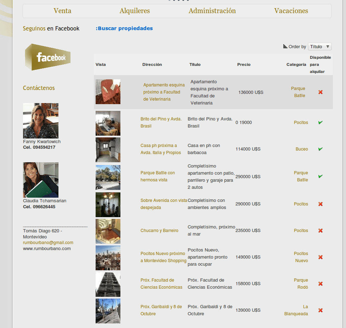Open Apartamento esquina próximo a Facultad link
The width and height of the screenshot is (346, 328).
(x=164, y=92)
